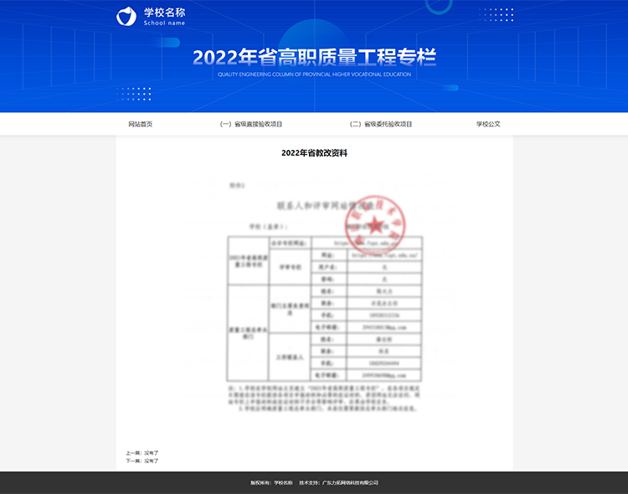The image size is (628, 494).
Task: Click the dot grid decoration top right
Action: coord(497,15)
